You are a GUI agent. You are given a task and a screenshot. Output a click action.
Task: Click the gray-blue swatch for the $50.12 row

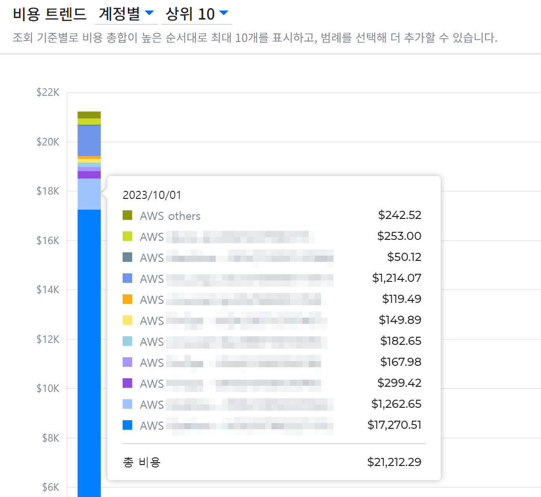point(127,257)
